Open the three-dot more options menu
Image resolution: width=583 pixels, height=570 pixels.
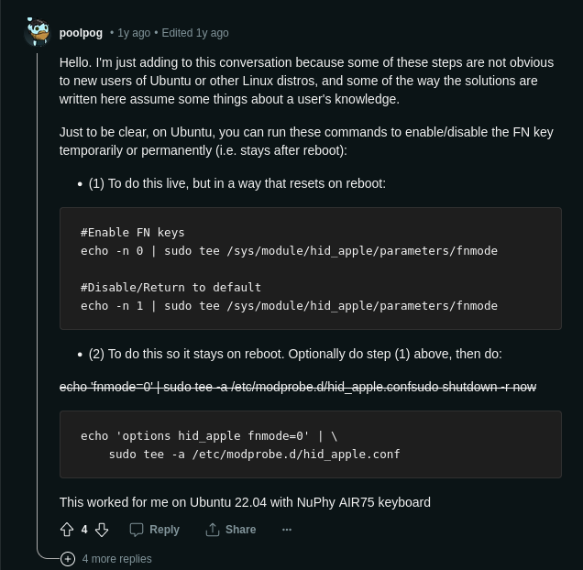coord(287,530)
